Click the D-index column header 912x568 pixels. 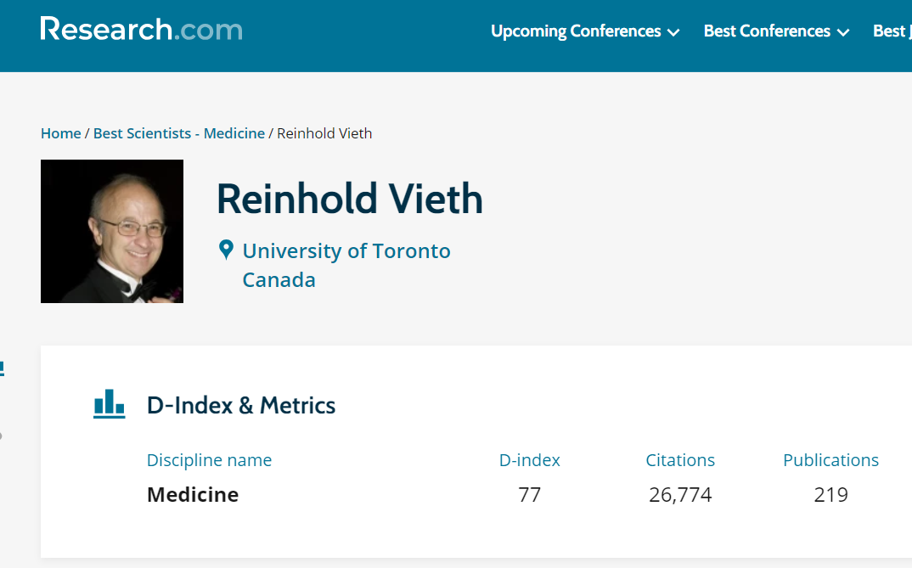(x=529, y=460)
